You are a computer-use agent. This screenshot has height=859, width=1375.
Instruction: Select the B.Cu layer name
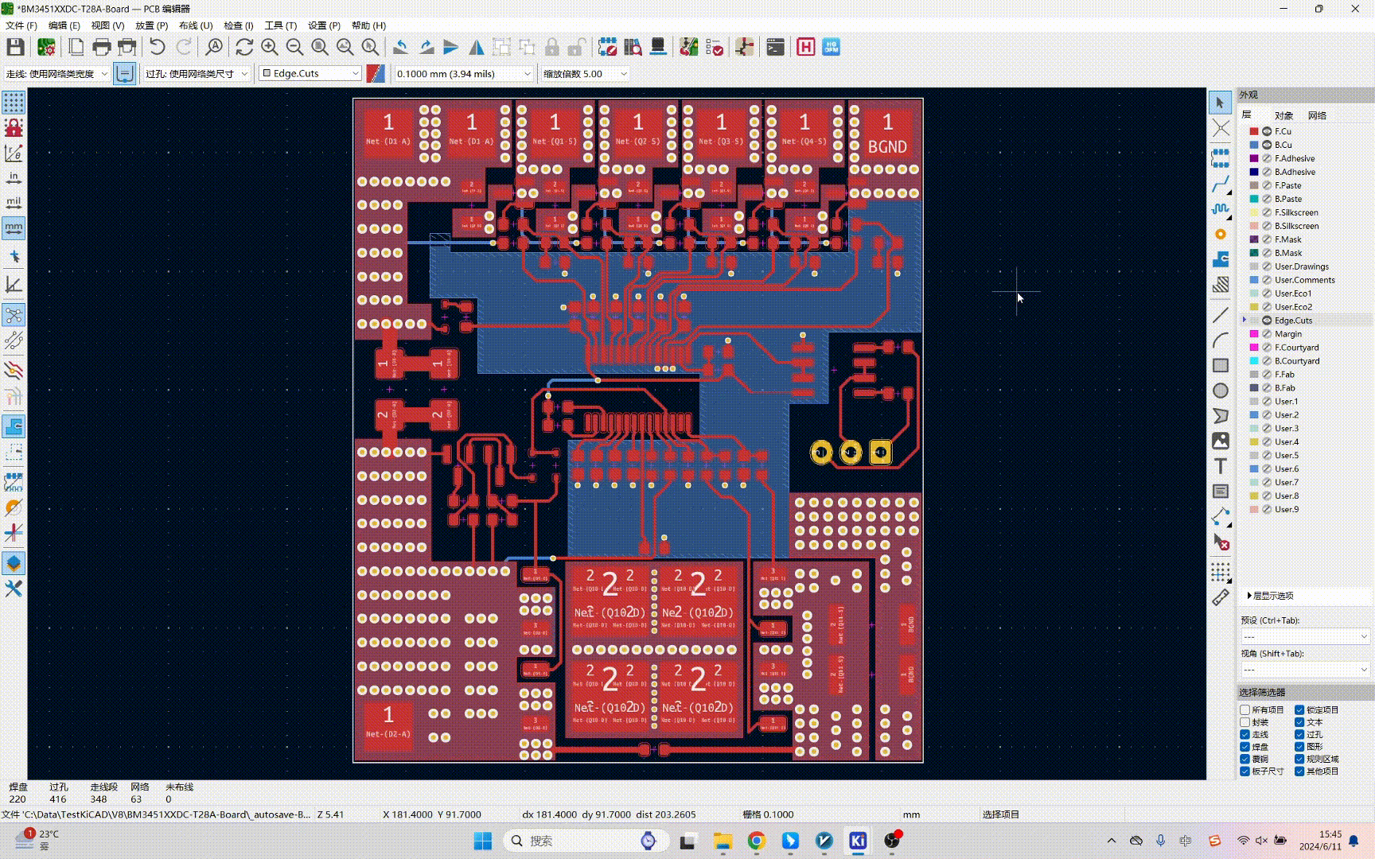coord(1283,145)
